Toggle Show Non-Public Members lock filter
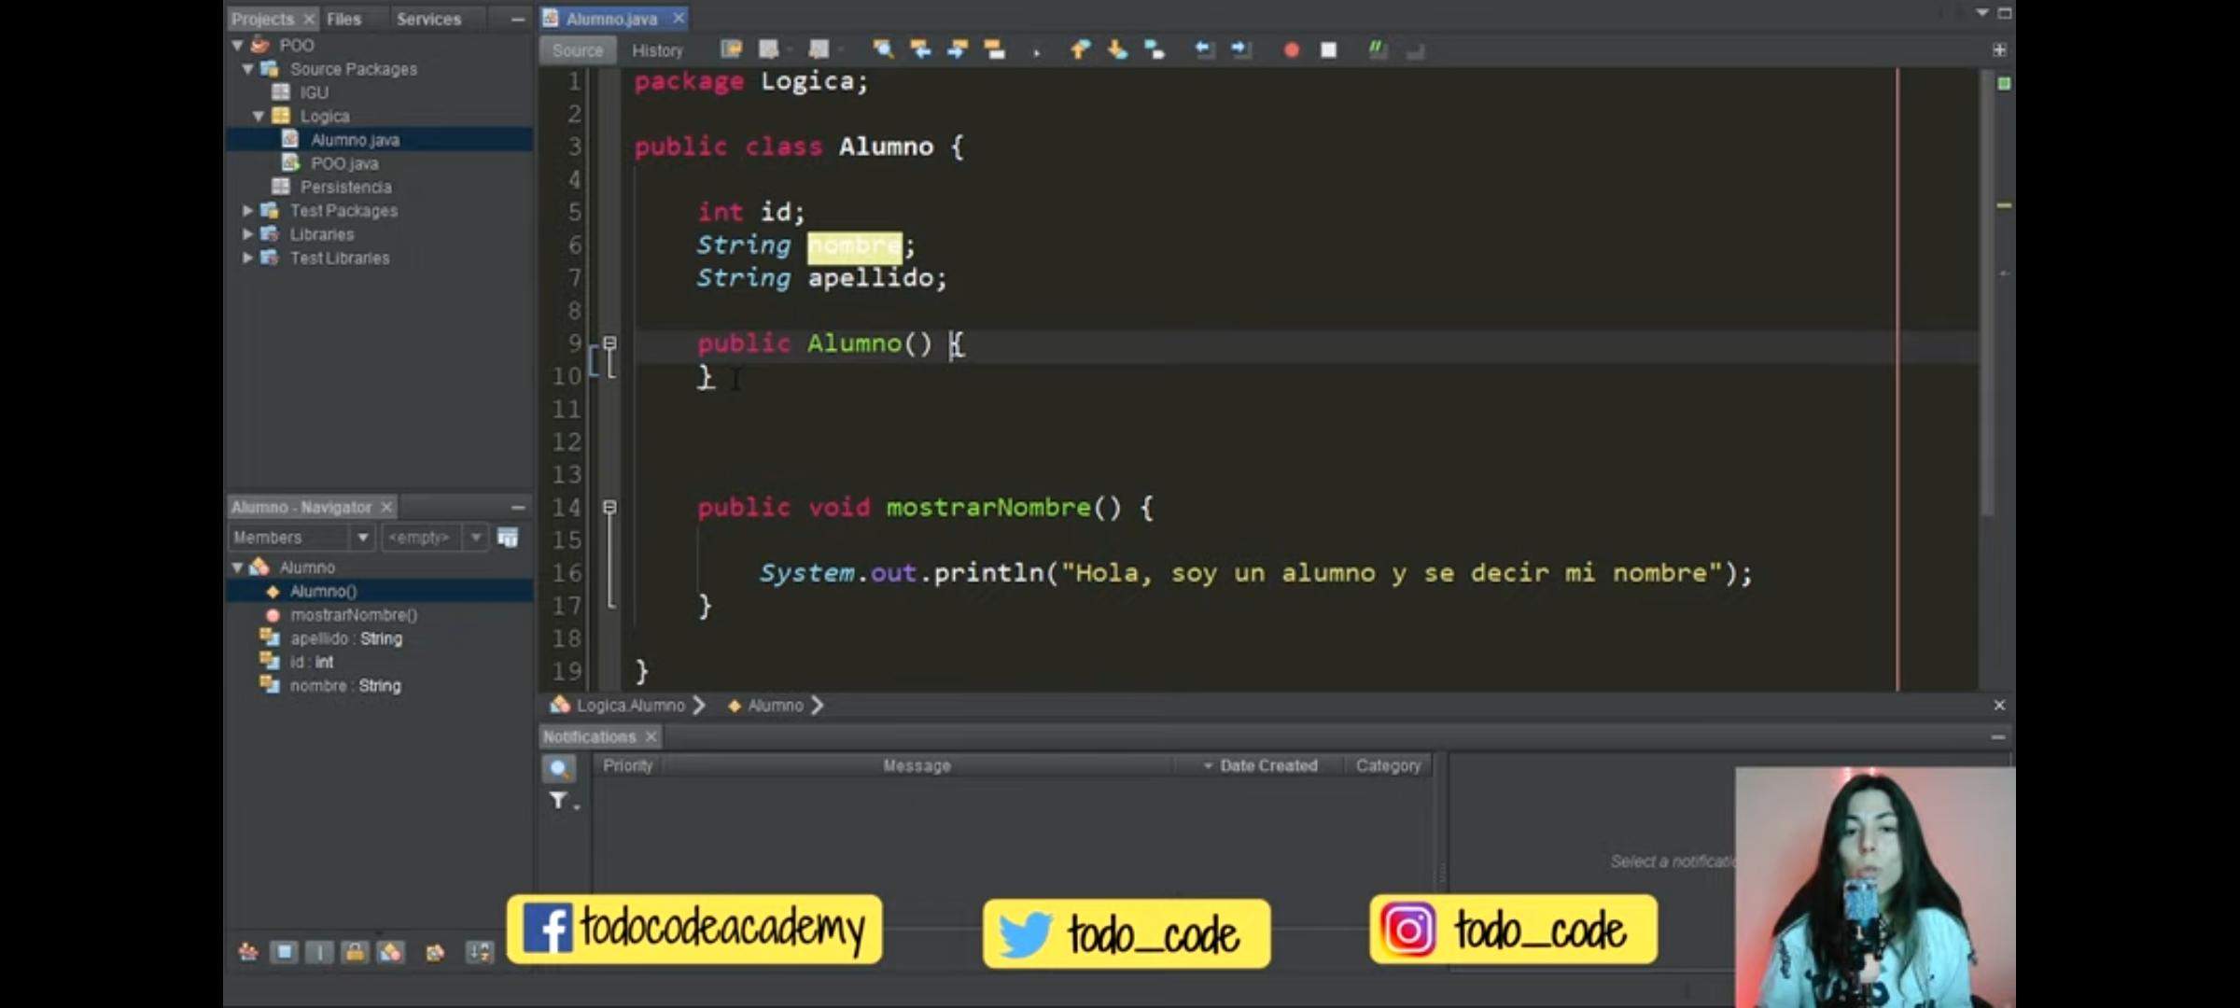Screen dimensions: 2240x1008 tap(355, 952)
